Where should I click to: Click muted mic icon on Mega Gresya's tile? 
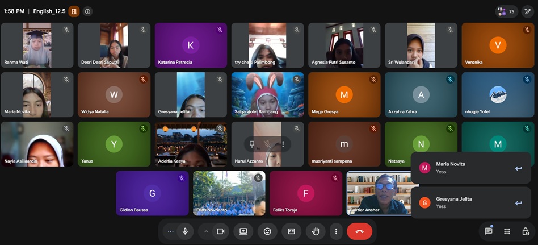pyautogui.click(x=373, y=80)
